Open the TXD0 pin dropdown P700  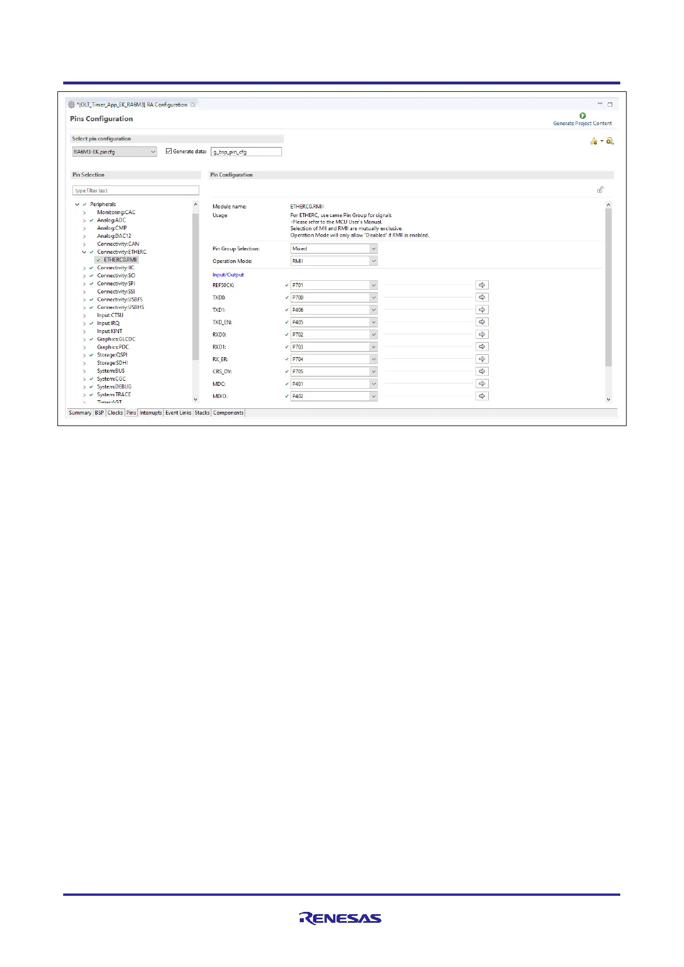click(x=334, y=297)
